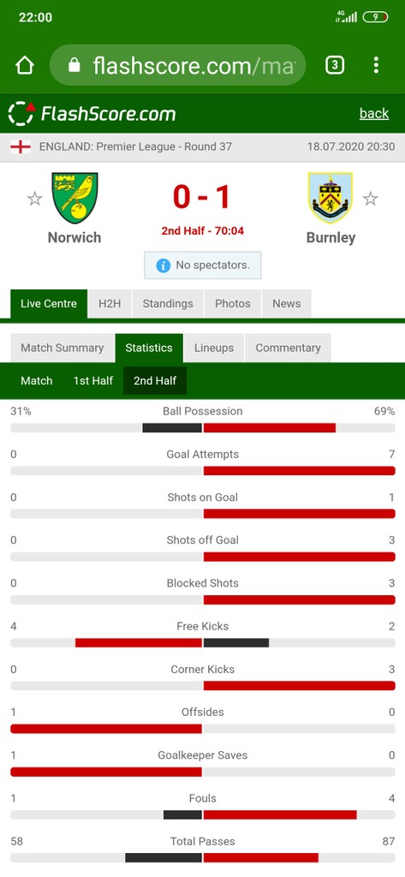Click the blue info icon beside No spectators
405x877 pixels.
[x=163, y=265]
